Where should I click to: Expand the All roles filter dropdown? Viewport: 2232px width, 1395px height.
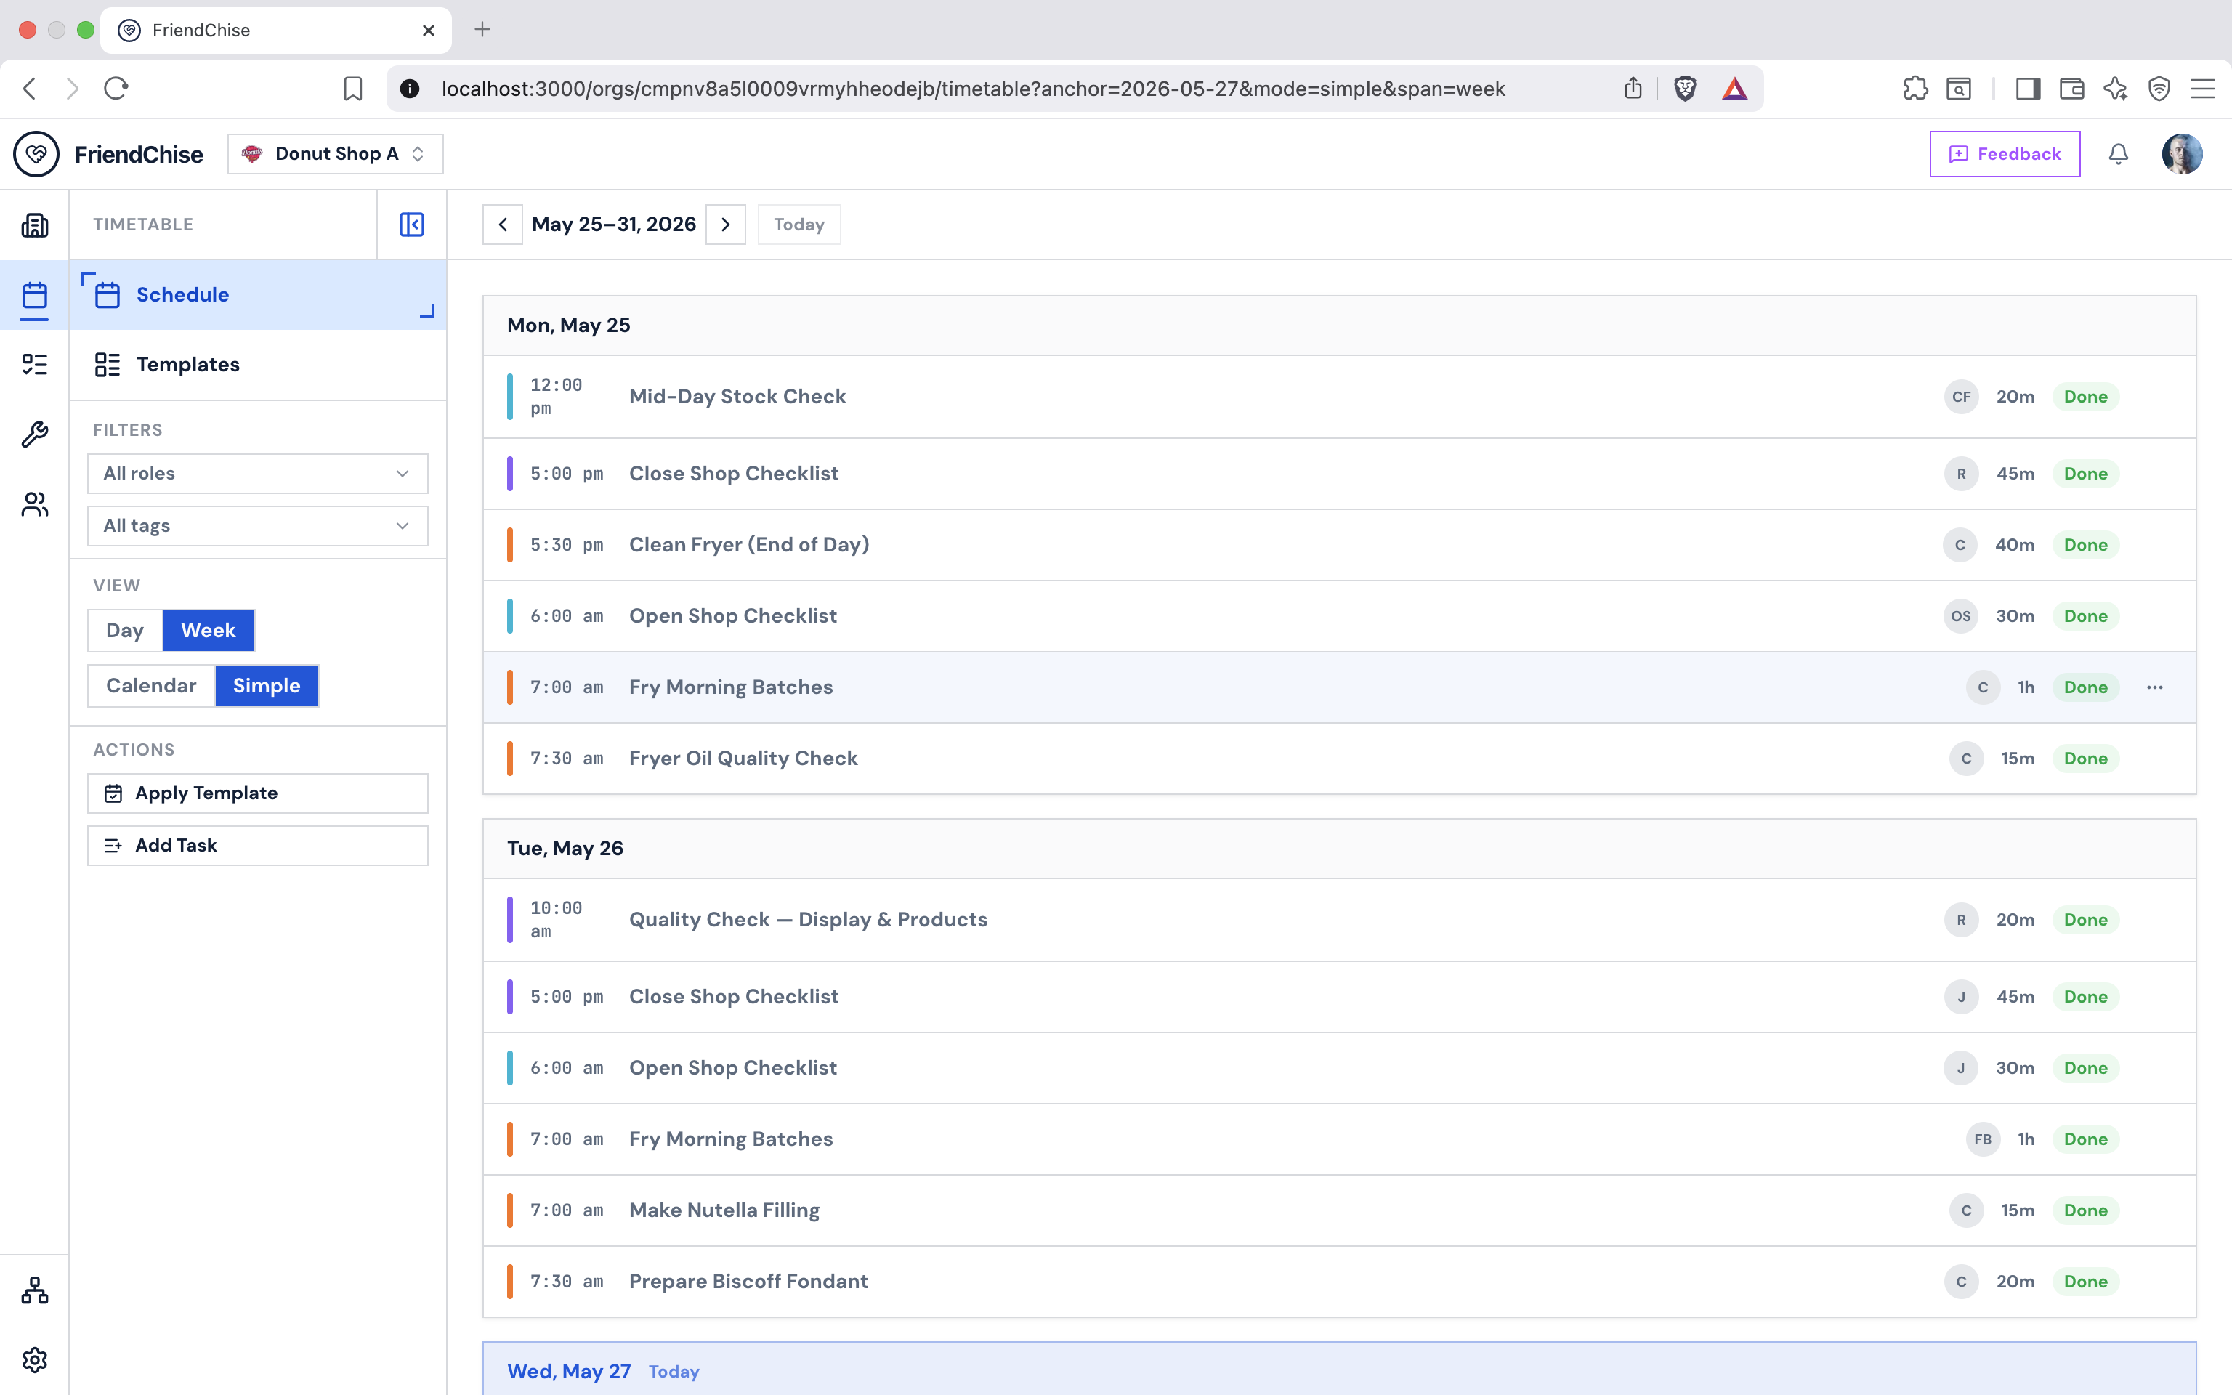[x=257, y=473]
